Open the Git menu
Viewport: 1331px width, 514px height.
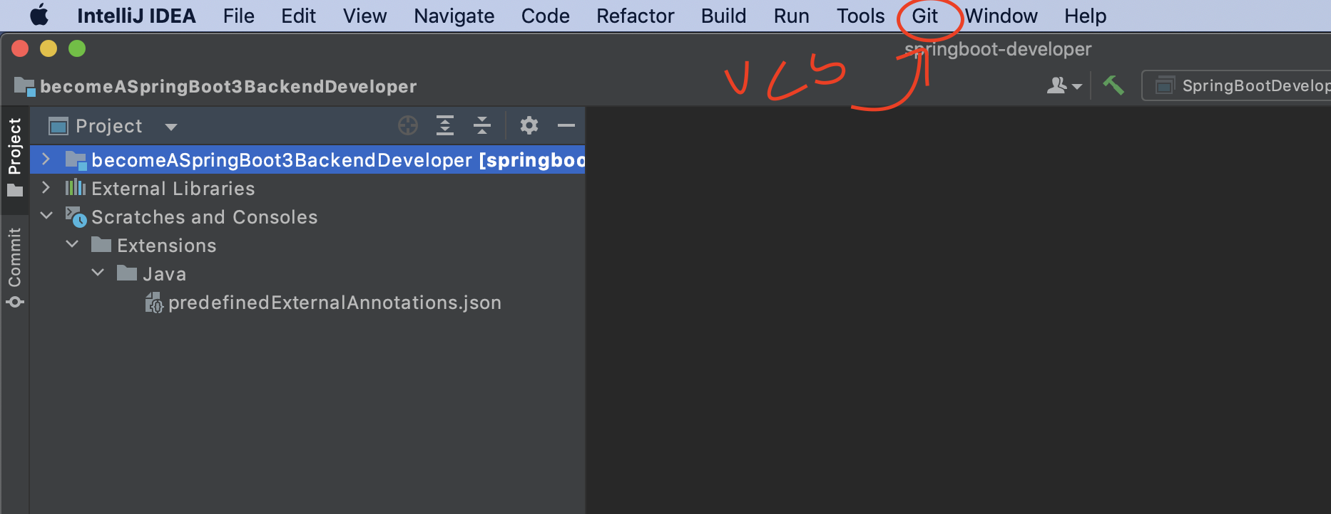coord(924,16)
